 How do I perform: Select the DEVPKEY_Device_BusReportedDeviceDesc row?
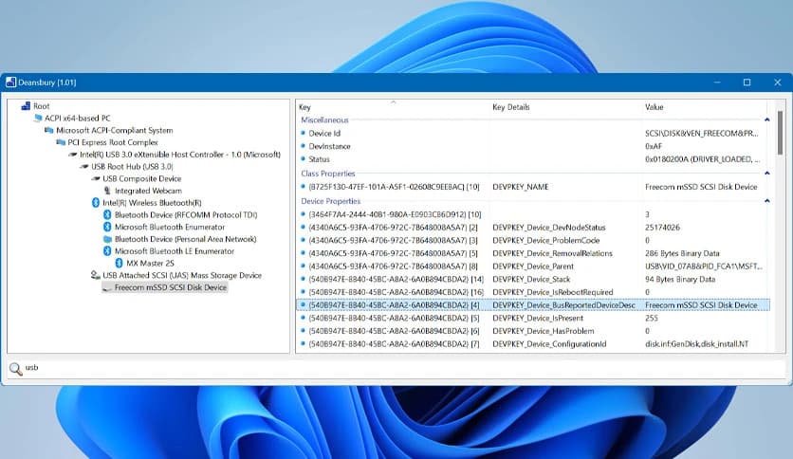[x=532, y=305]
